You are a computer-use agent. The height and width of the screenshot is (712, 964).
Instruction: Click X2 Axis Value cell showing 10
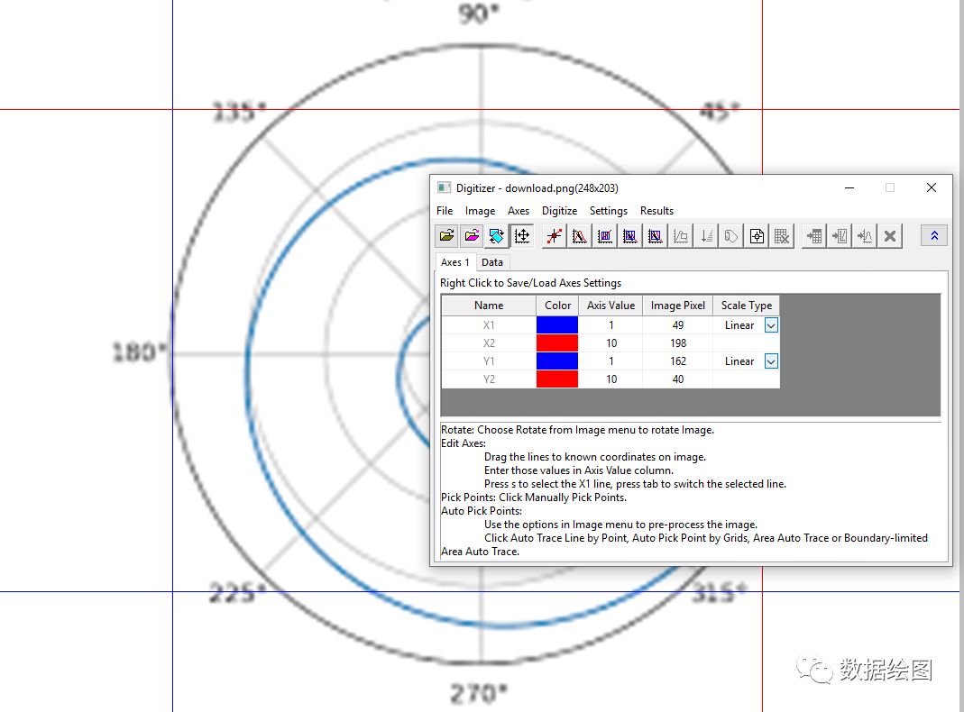coord(611,342)
